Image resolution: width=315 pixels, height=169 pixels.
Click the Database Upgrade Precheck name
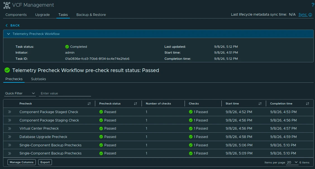43,137
